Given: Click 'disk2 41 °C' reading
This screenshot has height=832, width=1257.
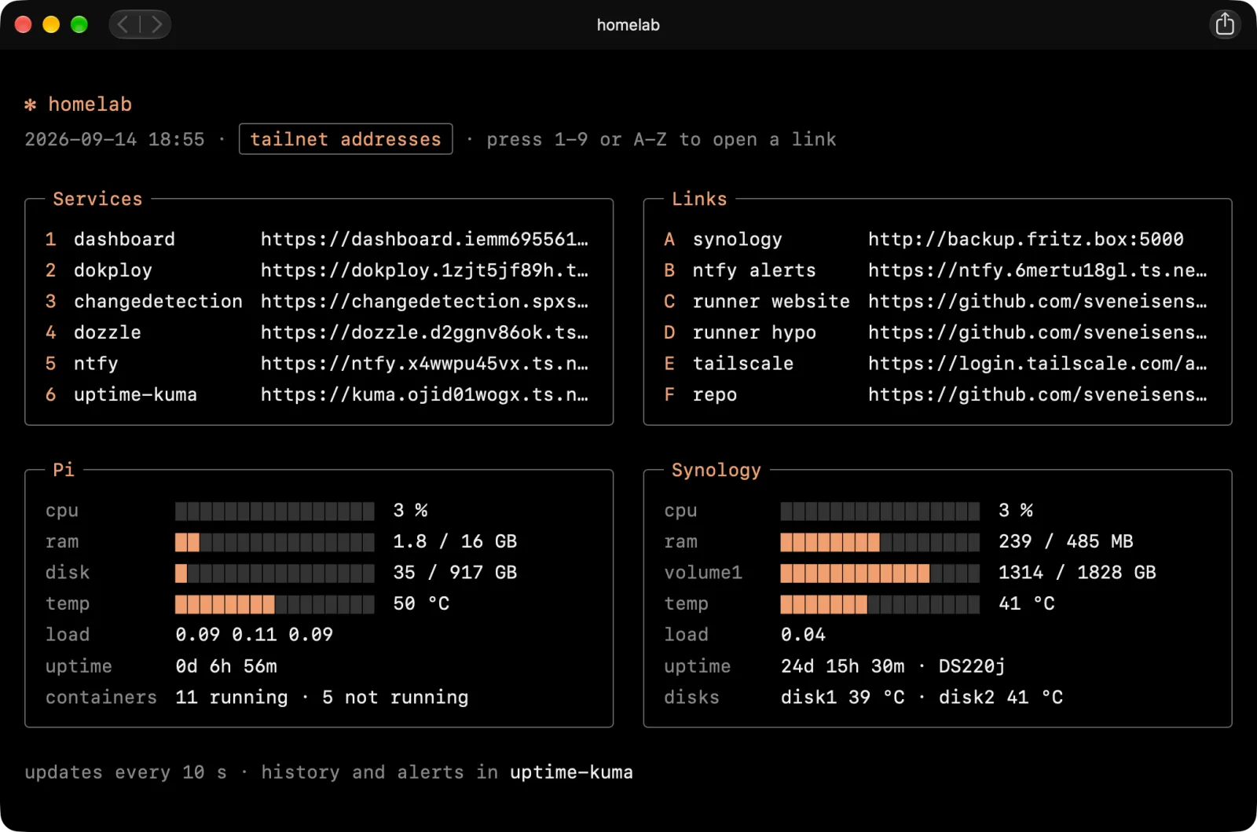Looking at the screenshot, I should 1001,698.
